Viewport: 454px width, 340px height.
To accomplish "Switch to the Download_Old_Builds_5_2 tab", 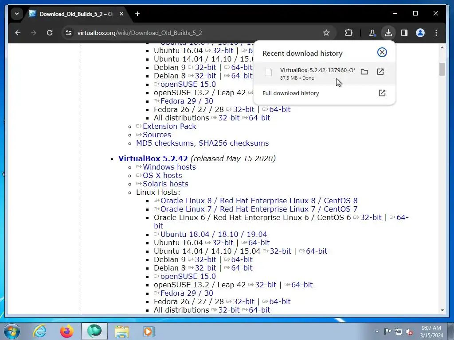I will tap(76, 14).
